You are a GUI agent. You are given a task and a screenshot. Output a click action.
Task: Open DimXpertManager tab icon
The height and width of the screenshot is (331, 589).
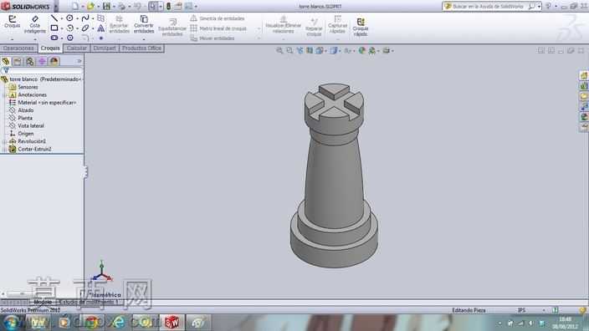[42, 61]
